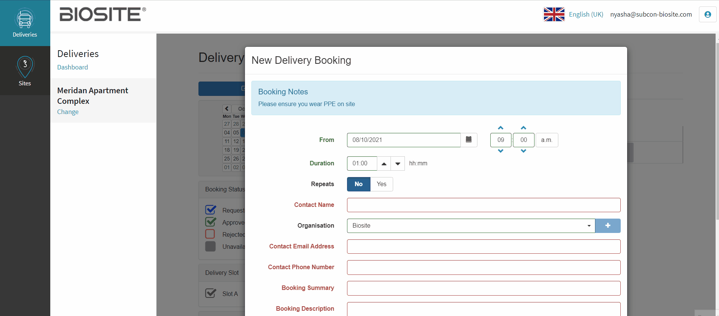
Task: Toggle the Slot A checkbox
Action: 211,293
